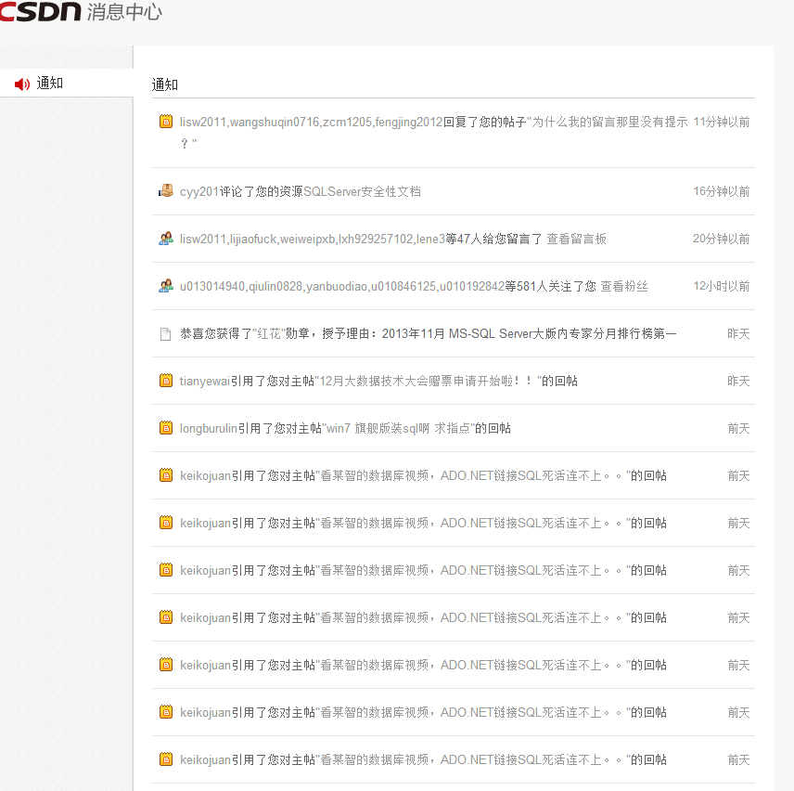
Task: Click the CSDN logo
Action: pos(40,12)
